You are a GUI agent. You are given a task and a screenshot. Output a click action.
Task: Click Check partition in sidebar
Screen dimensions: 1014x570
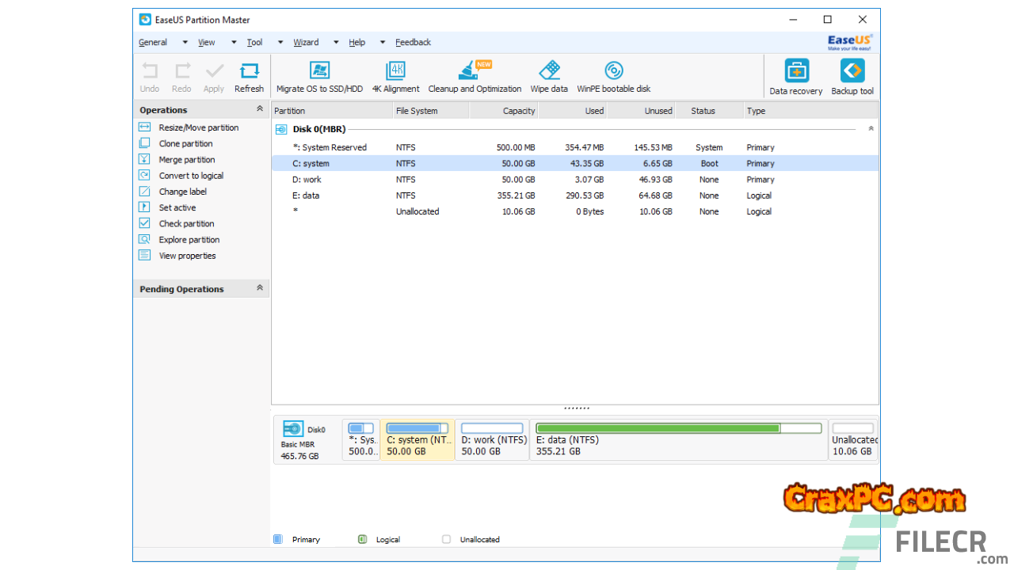[x=186, y=224]
